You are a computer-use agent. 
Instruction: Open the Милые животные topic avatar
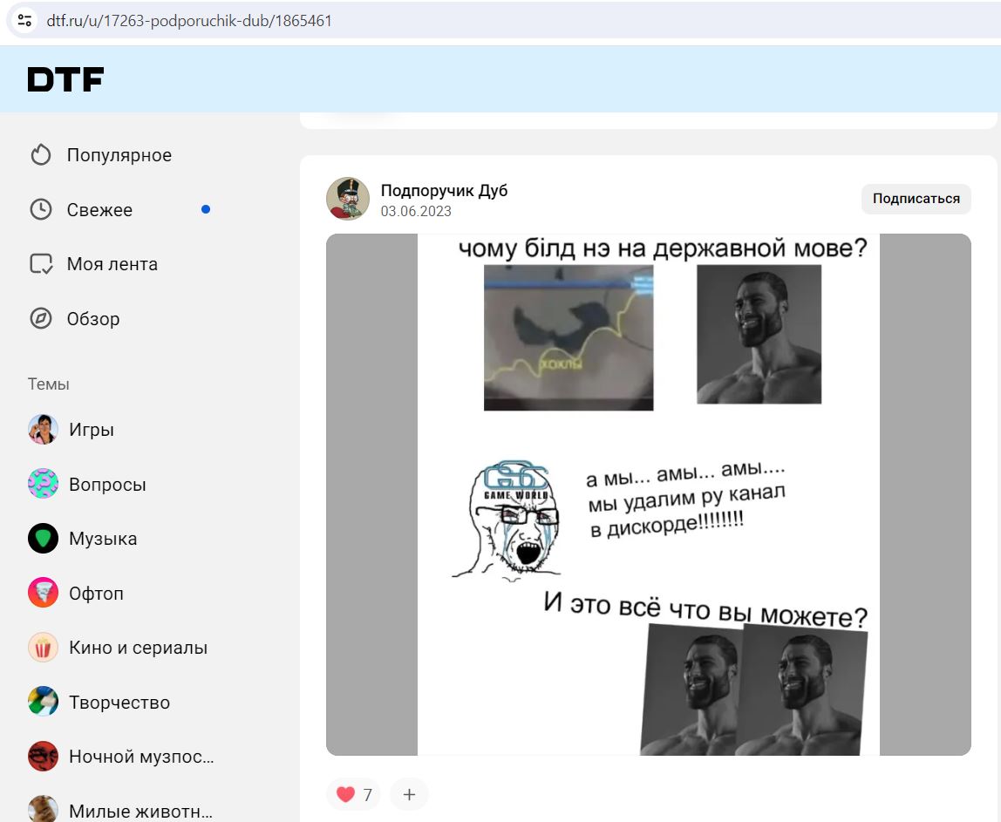43,809
